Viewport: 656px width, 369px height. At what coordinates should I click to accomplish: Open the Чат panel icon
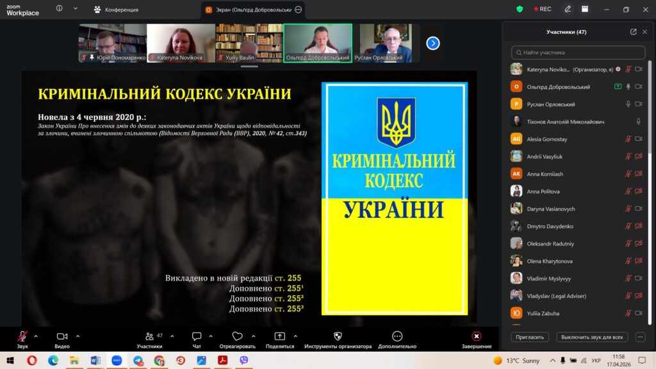(197, 336)
